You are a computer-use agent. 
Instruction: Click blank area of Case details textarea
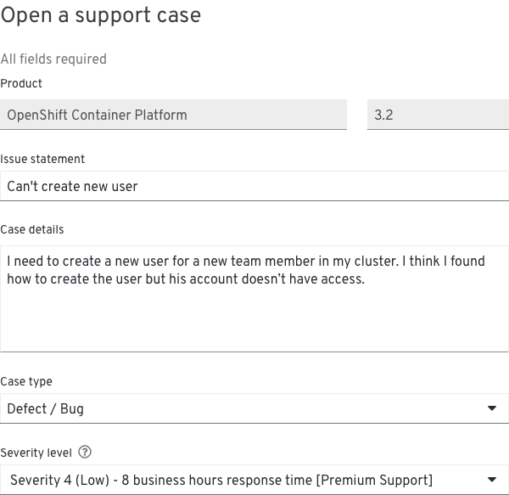click(255, 318)
